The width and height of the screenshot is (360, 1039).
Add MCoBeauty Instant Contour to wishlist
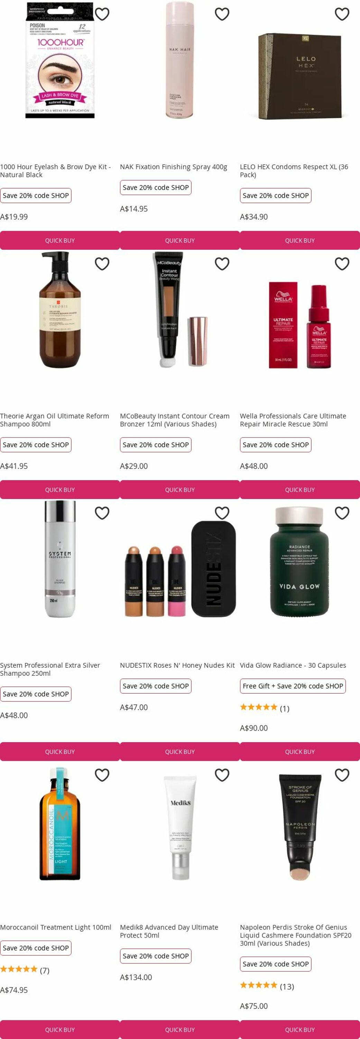pyautogui.click(x=222, y=264)
